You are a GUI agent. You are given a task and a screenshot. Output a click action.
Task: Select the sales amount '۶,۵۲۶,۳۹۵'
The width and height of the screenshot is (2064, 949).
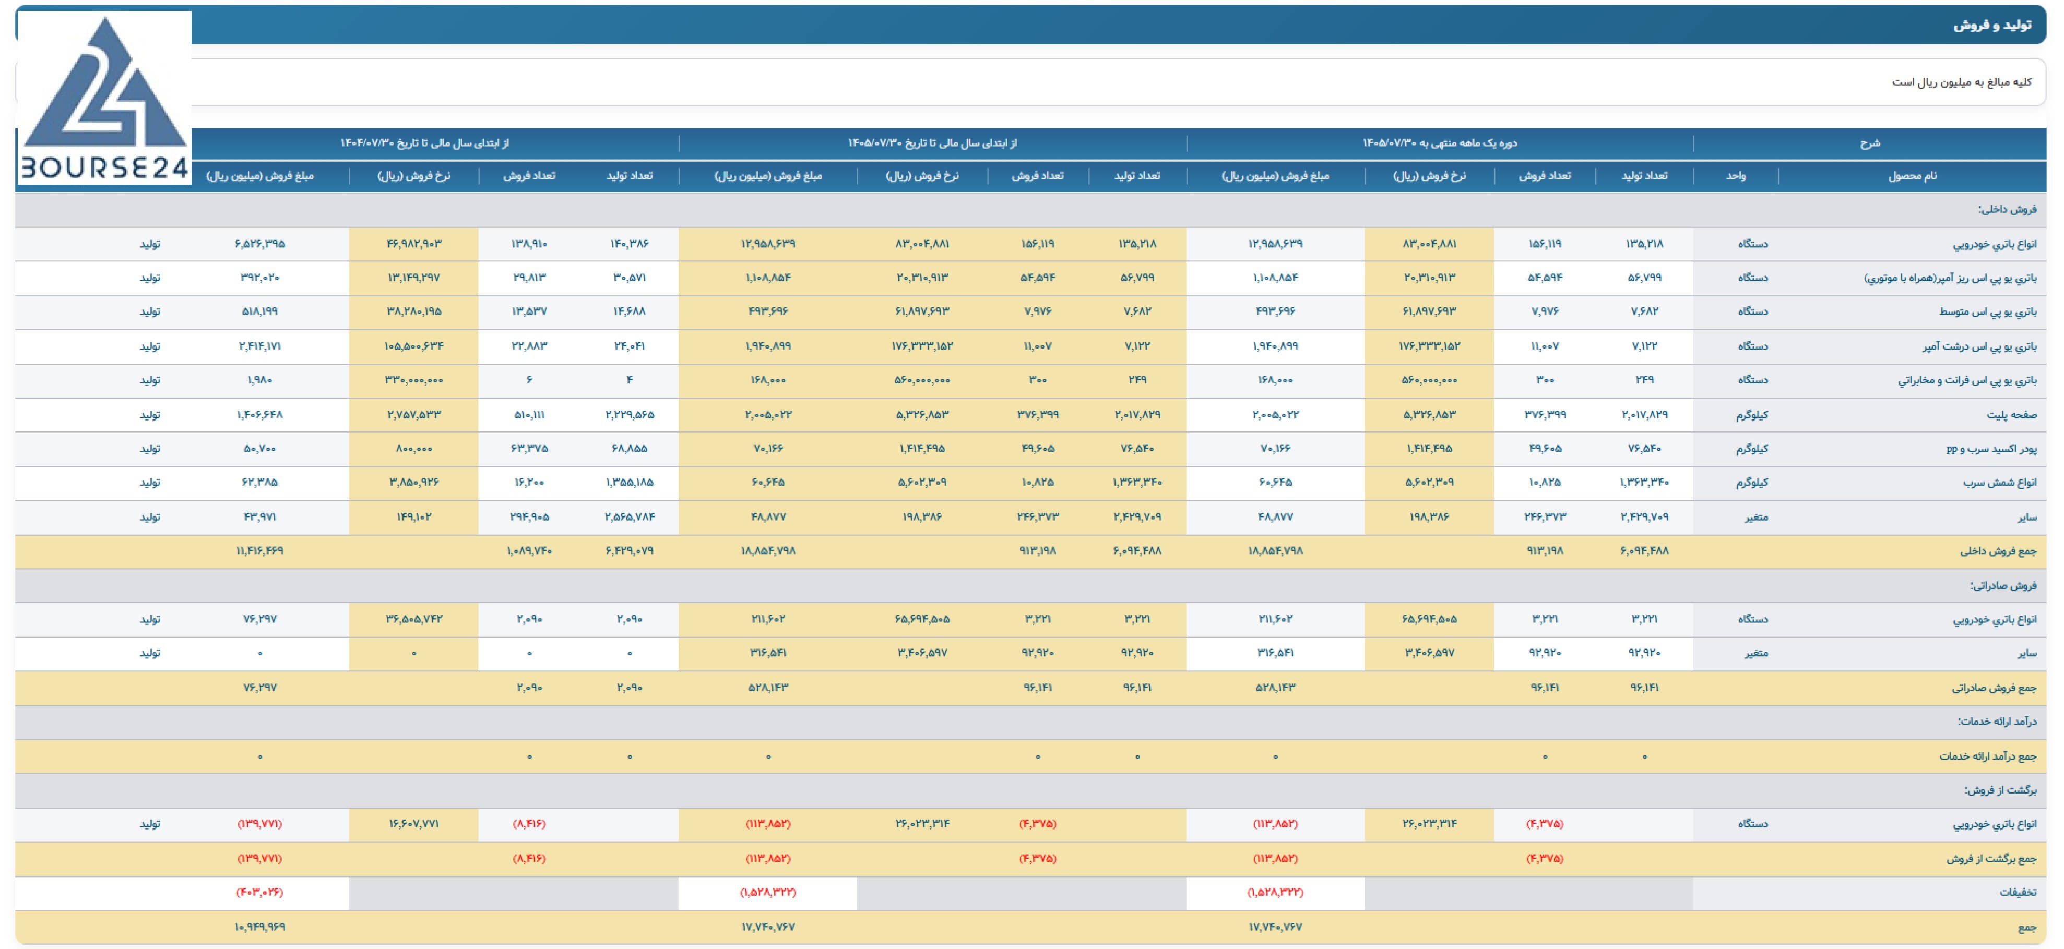(259, 244)
